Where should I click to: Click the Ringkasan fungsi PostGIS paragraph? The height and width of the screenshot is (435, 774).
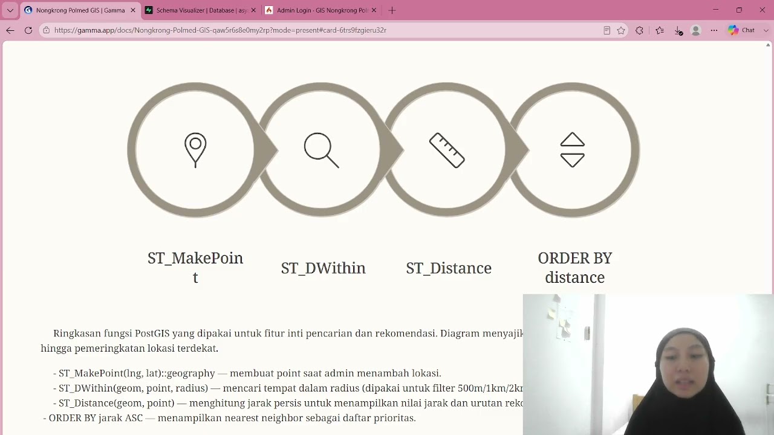tap(282, 341)
